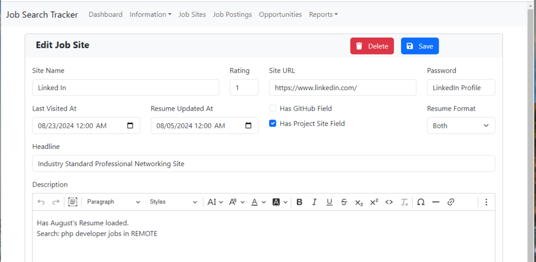Click the Select All toolbar icon
Image resolution: width=536 pixels, height=262 pixels.
[72, 202]
